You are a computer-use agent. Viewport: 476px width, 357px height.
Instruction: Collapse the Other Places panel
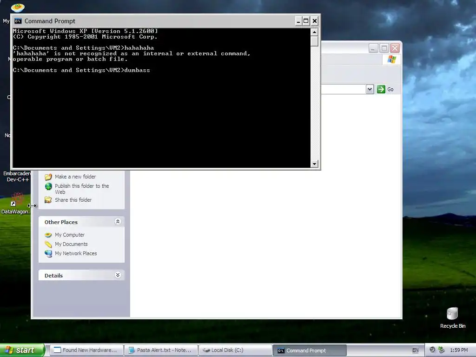118,222
